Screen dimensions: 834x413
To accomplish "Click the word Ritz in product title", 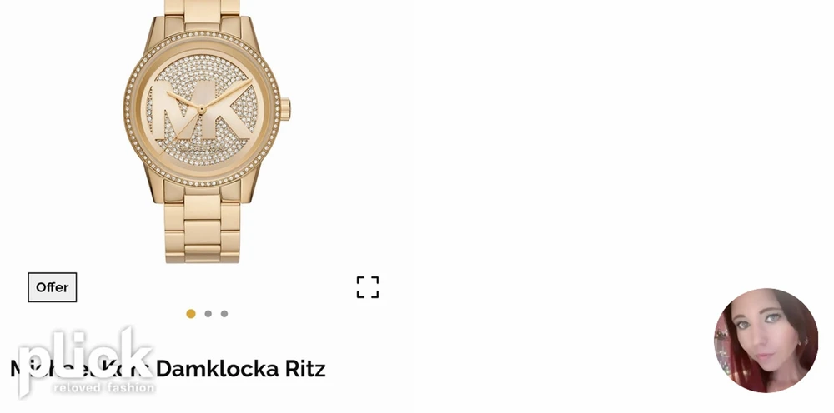I will coord(305,368).
